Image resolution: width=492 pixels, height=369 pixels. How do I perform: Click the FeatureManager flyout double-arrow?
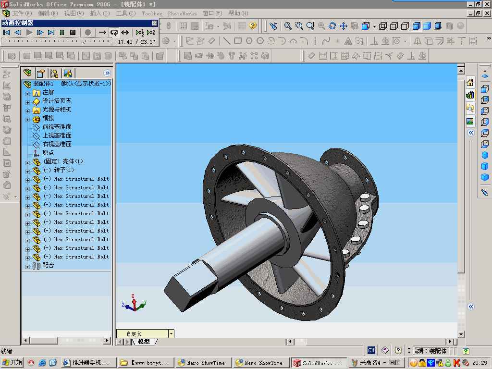click(x=107, y=73)
